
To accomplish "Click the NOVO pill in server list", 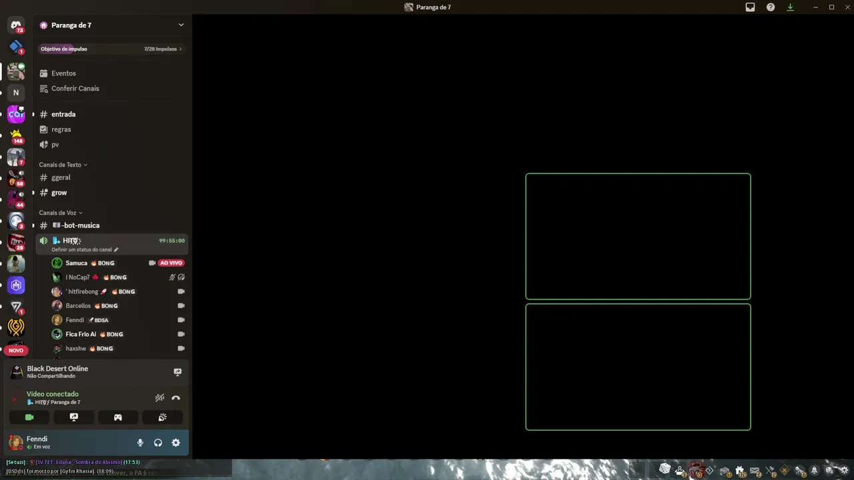I will [16, 350].
